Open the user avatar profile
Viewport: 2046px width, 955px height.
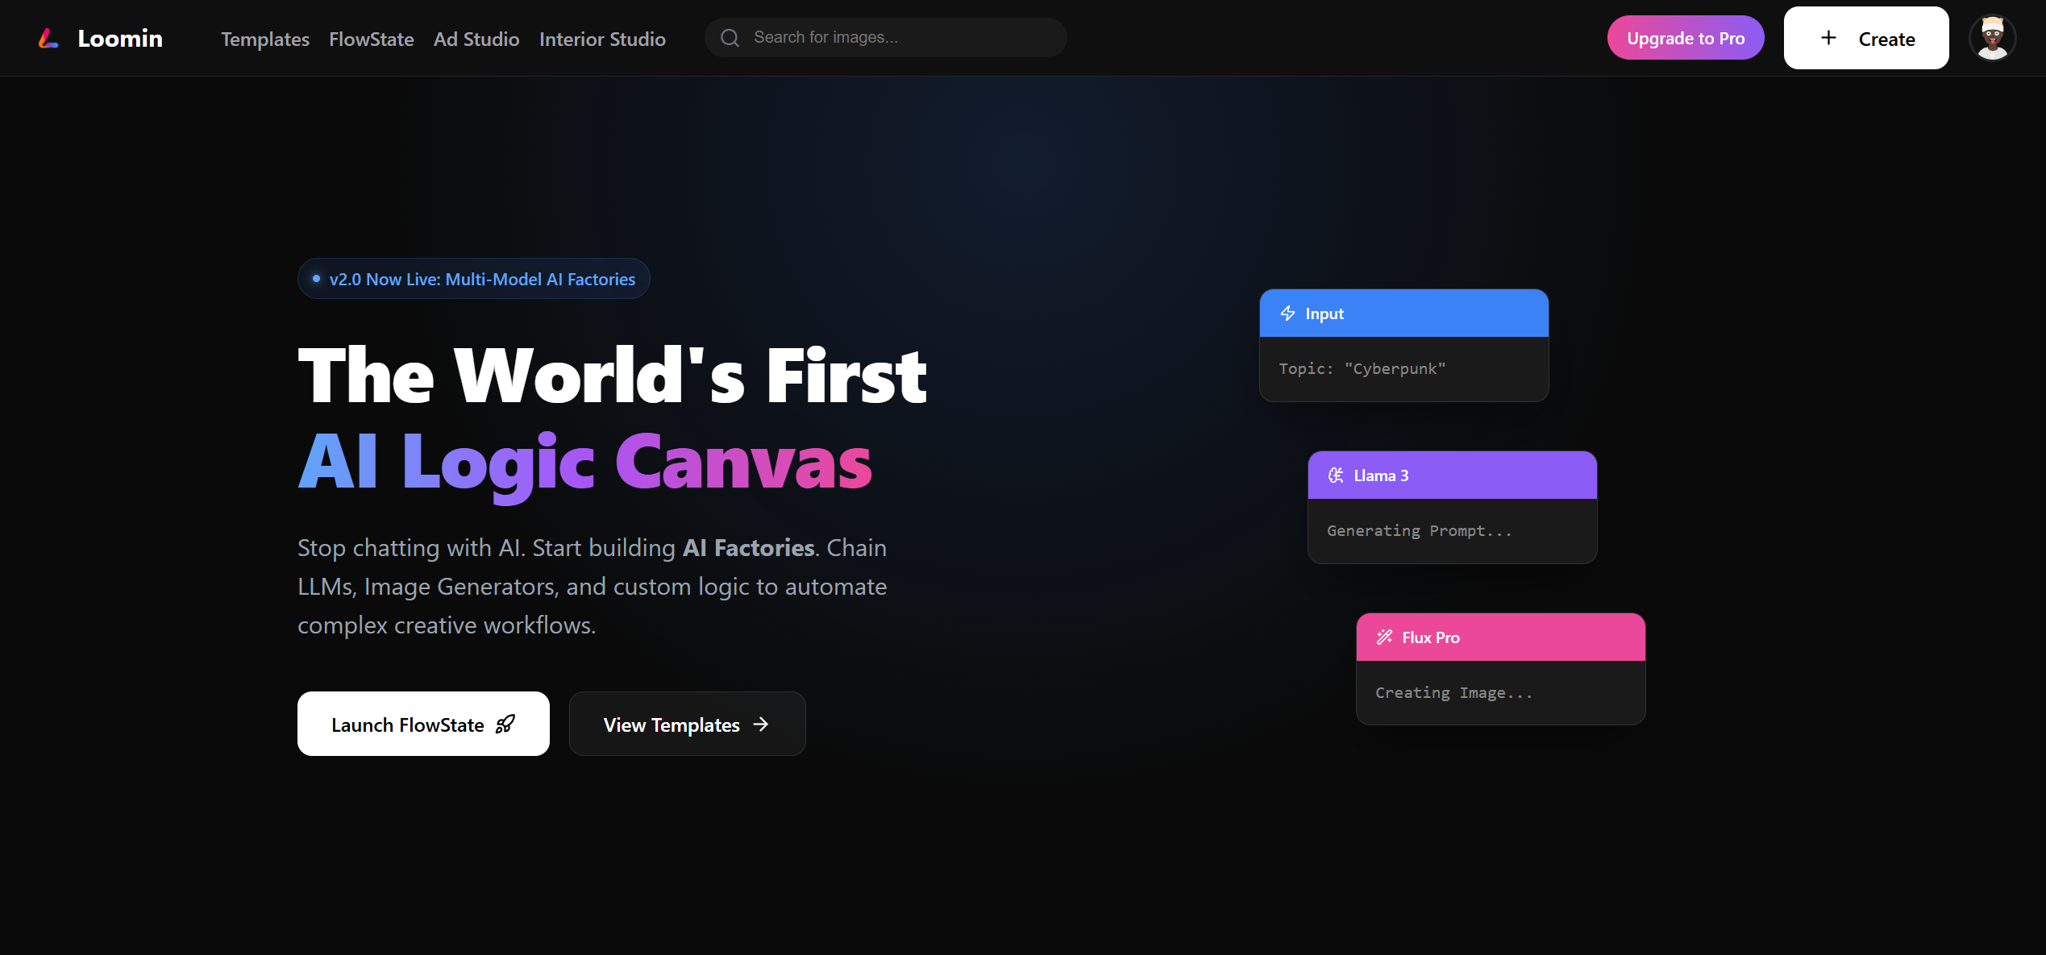point(1992,38)
